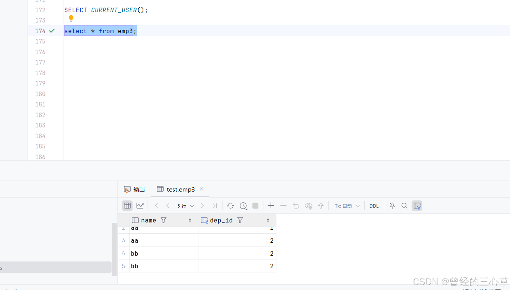Select entire row 3 via row number
Viewport: 510px width, 290px height.
(x=123, y=240)
